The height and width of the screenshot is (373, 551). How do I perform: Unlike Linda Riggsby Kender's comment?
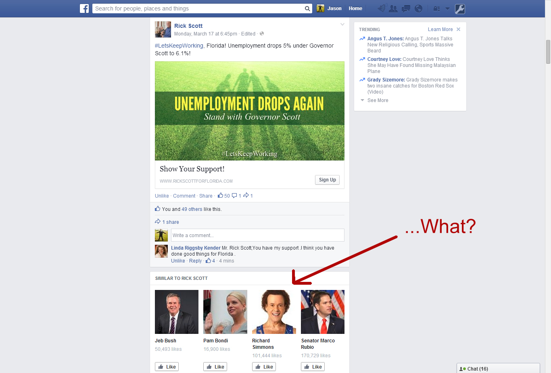178,261
